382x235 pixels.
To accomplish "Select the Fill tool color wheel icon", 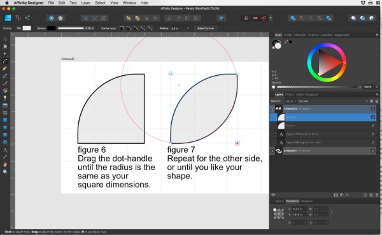I will (x=5, y=90).
